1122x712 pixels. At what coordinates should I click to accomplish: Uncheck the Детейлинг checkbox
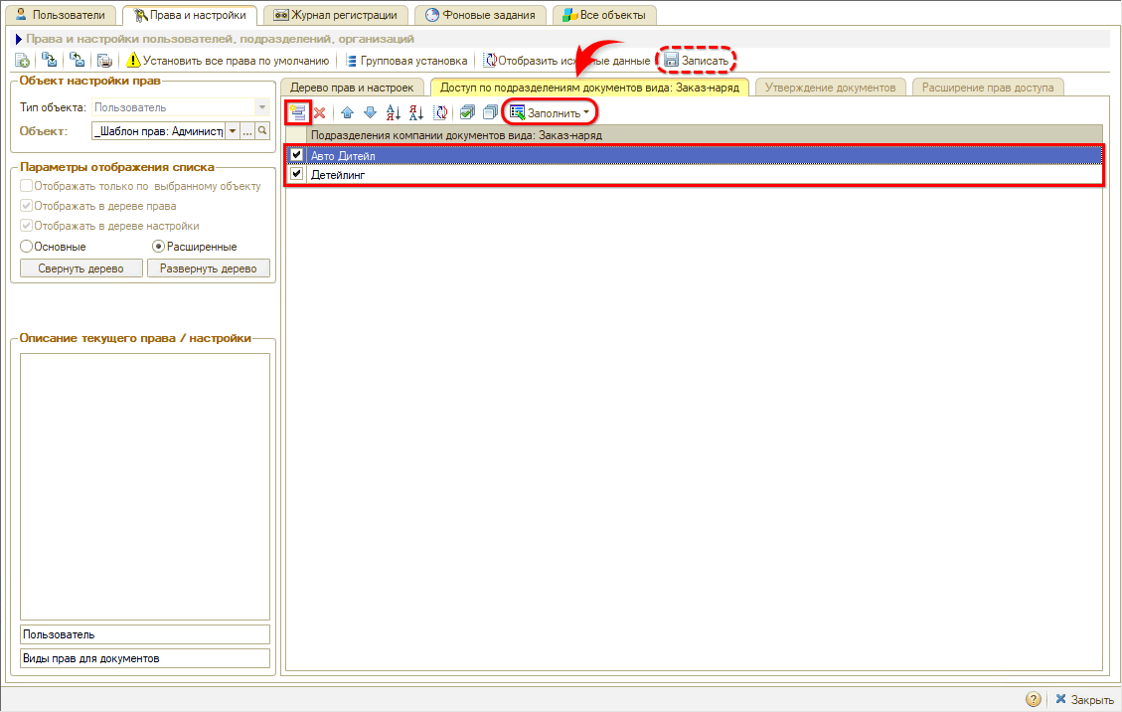coord(296,174)
